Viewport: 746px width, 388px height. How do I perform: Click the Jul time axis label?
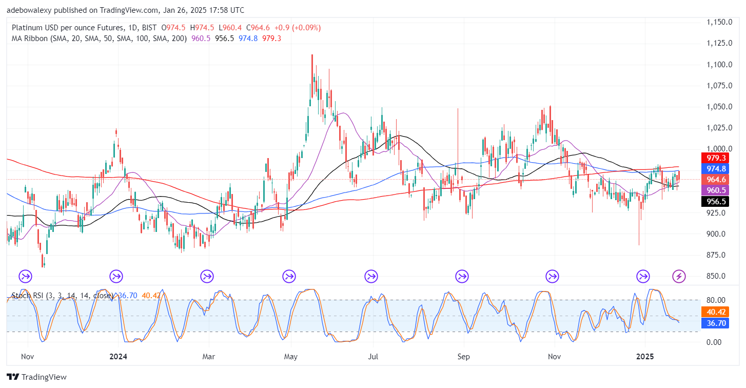pos(373,356)
